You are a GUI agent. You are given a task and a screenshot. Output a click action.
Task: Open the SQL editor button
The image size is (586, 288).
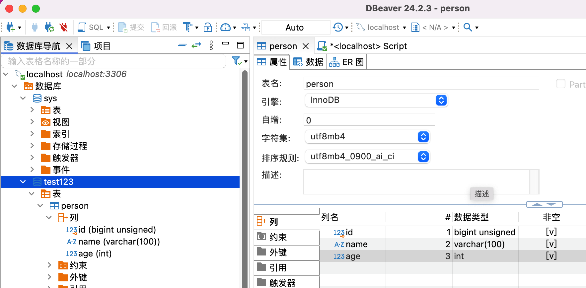[91, 27]
